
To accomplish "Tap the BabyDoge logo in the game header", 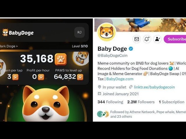I will click(x=18, y=32).
